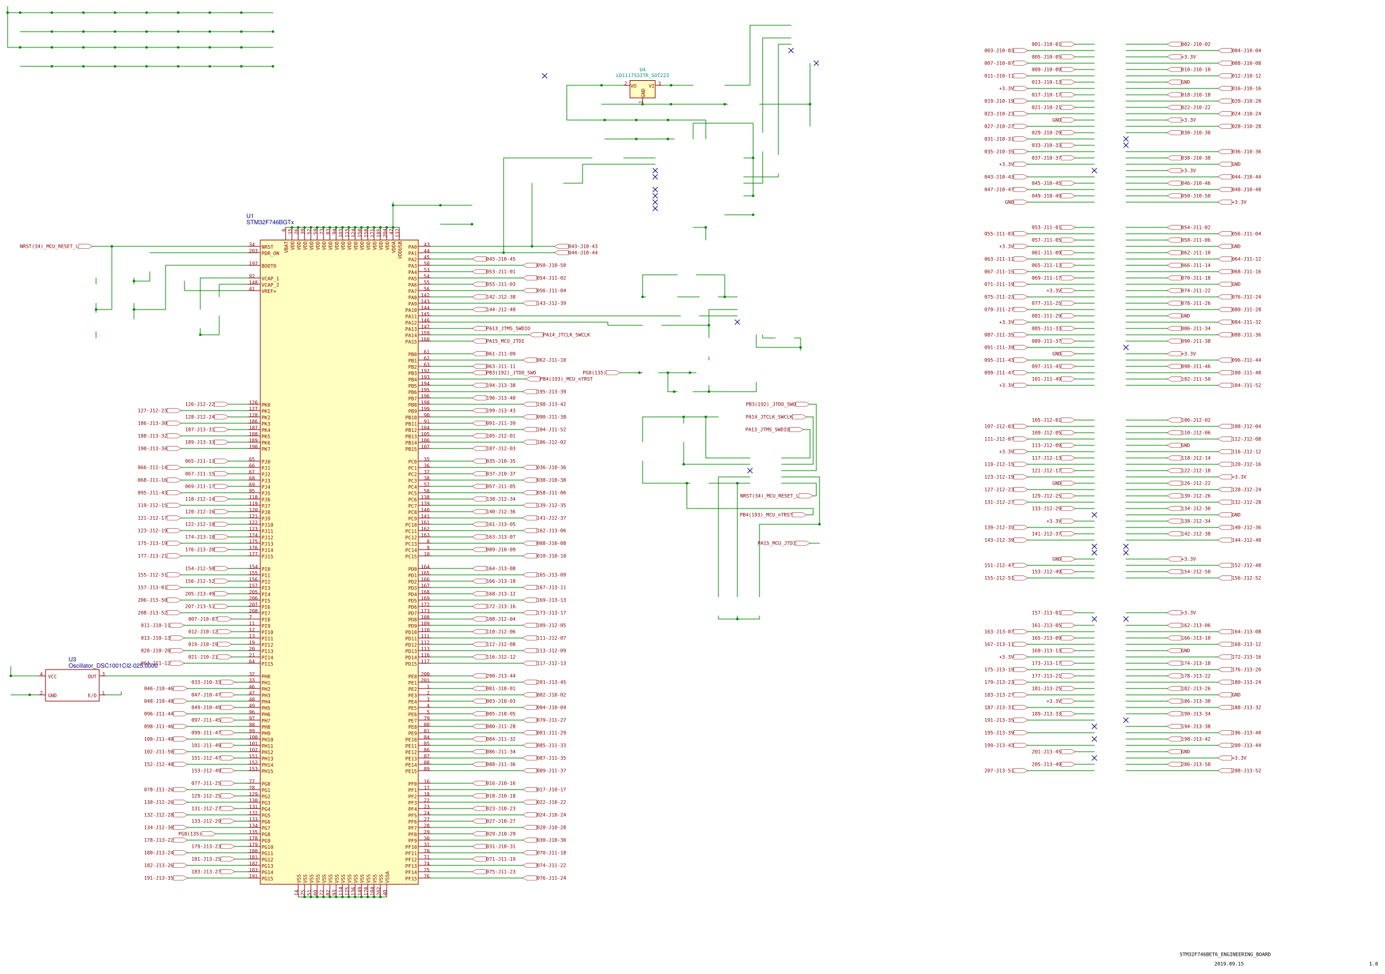This screenshot has width=1385, height=974.
Task: Click the VI input pin of U4
Action: tap(651, 85)
